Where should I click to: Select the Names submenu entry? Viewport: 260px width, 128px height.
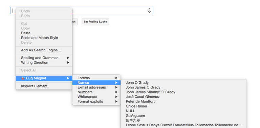coord(96,83)
